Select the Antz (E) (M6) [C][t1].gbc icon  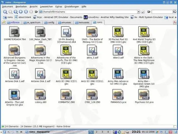point(92,74)
